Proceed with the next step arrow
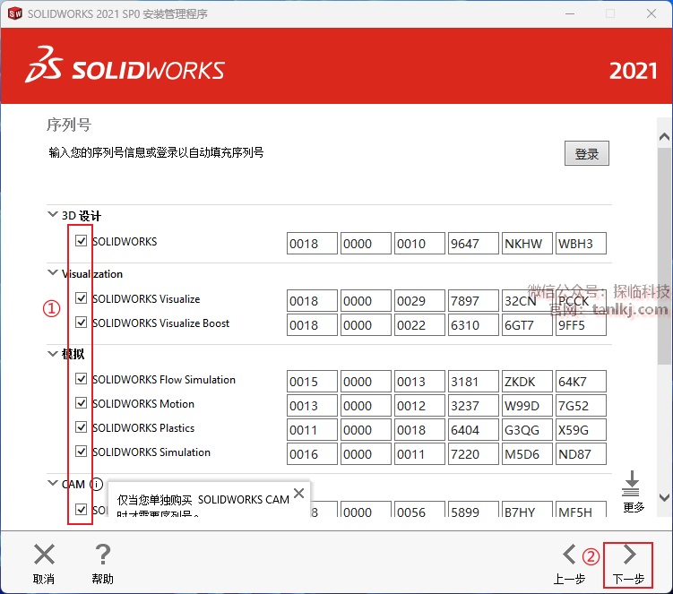The height and width of the screenshot is (594, 673). coord(629,555)
